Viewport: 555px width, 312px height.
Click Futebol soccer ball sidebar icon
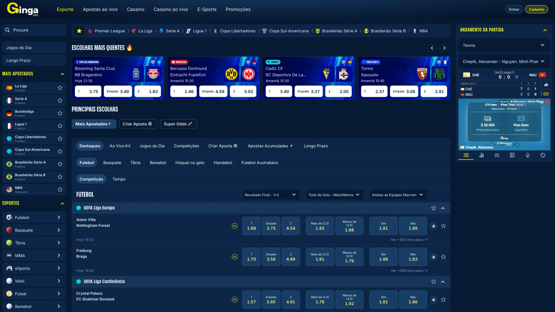(x=9, y=217)
